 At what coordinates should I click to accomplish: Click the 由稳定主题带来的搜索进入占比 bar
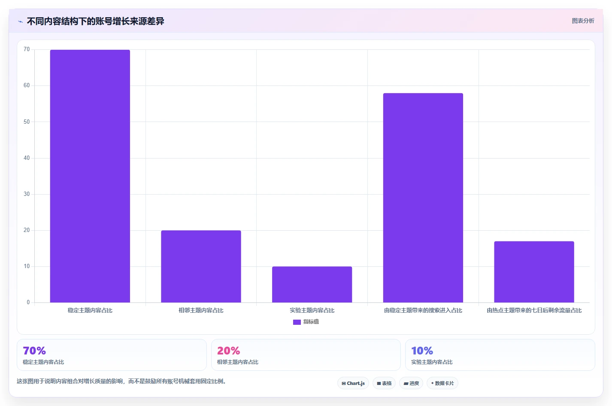coord(423,198)
